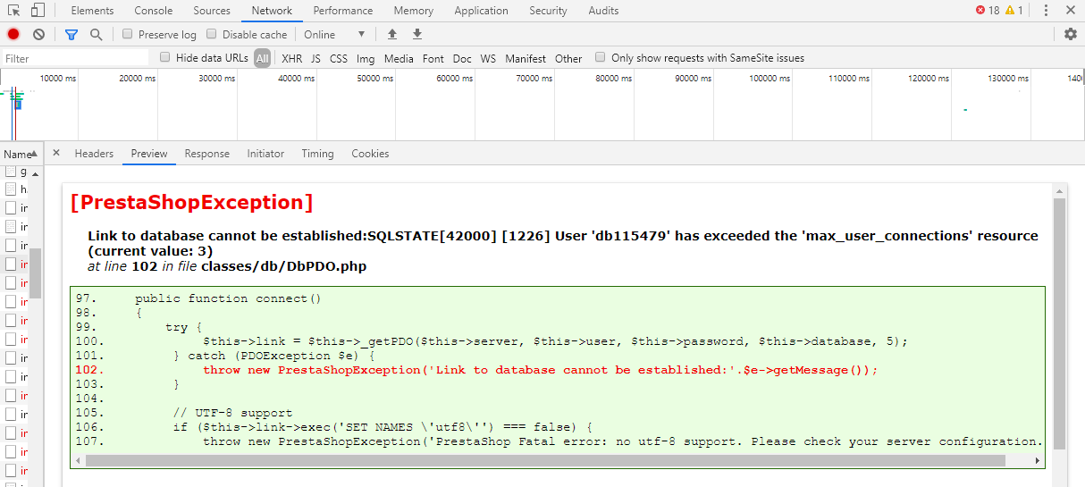Export HAR using download arrow icon
Viewport: 1085px width, 487px height.
coord(416,34)
